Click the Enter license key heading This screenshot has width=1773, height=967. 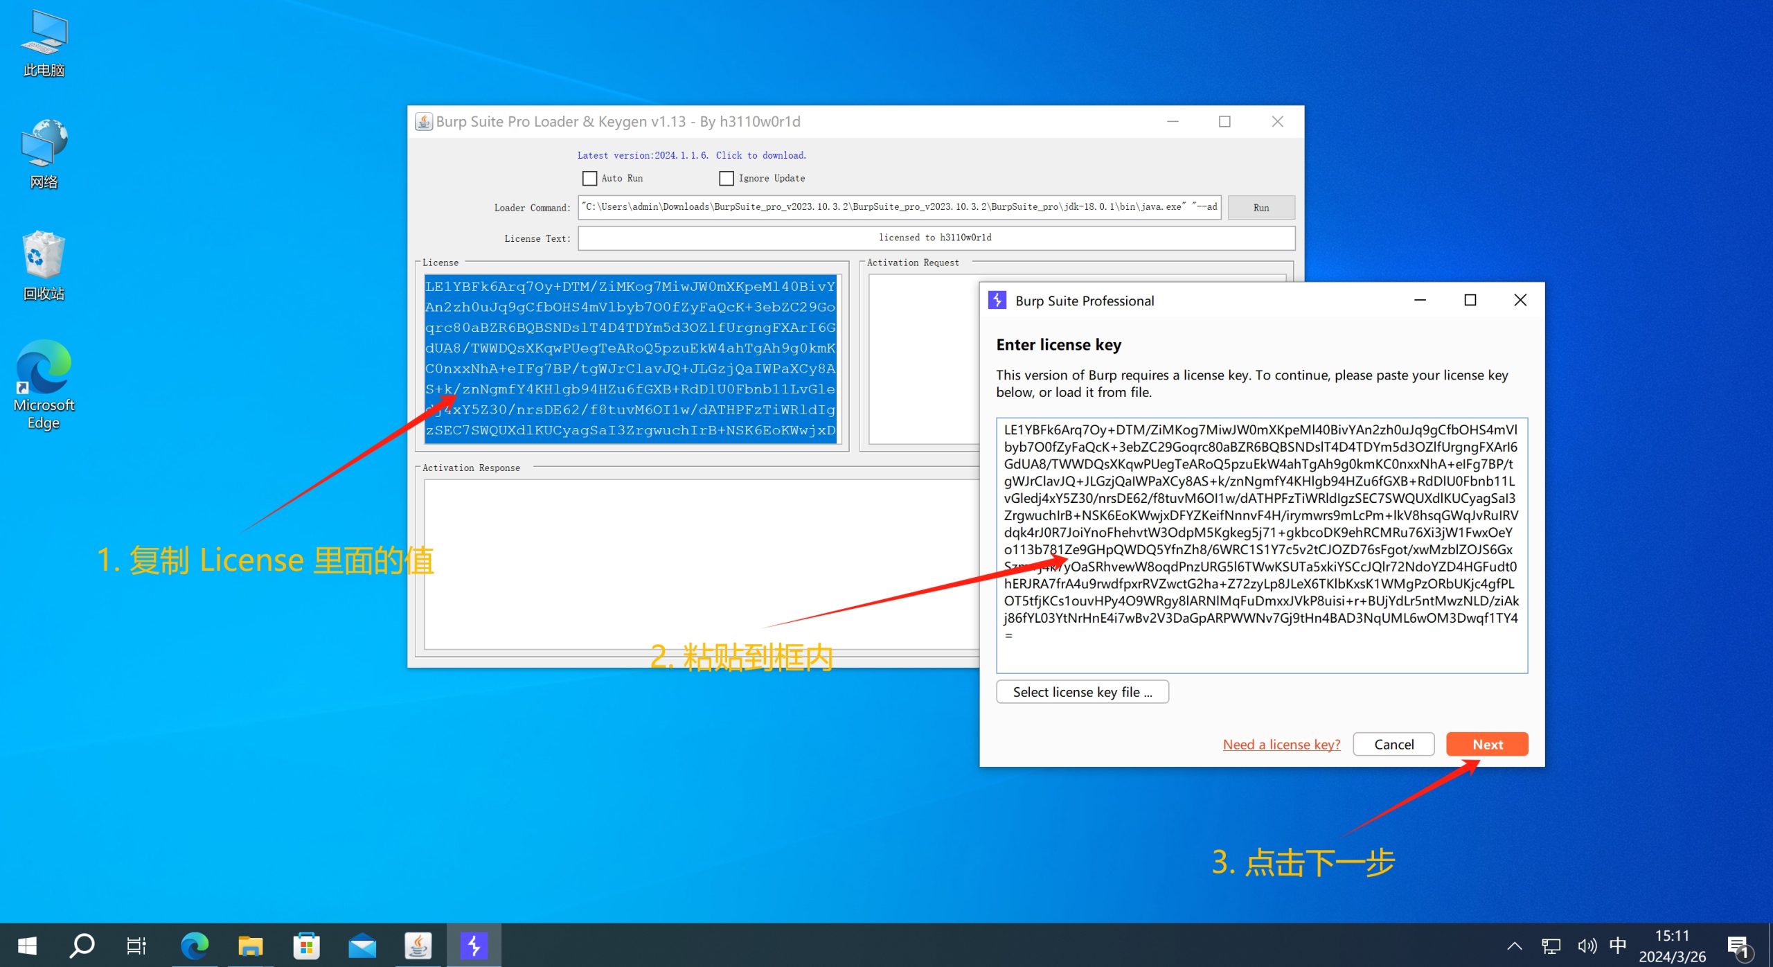1058,345
